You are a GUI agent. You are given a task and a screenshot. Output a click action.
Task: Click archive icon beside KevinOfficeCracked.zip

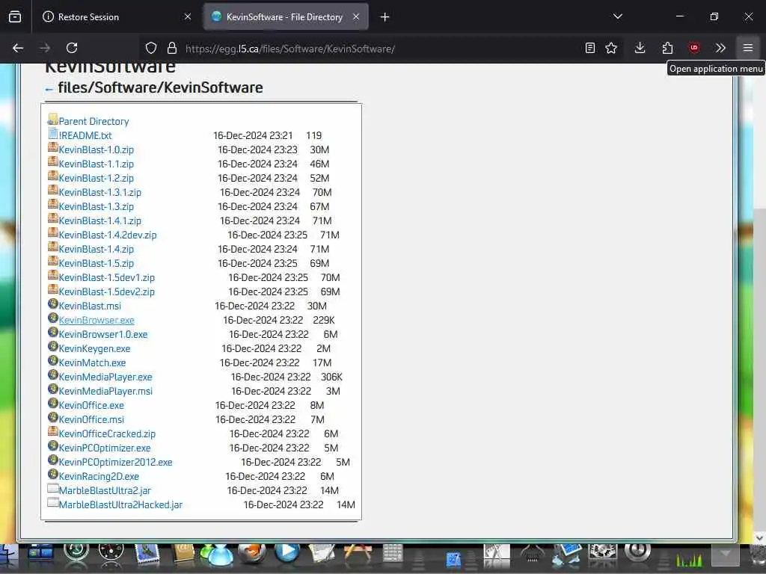53,432
